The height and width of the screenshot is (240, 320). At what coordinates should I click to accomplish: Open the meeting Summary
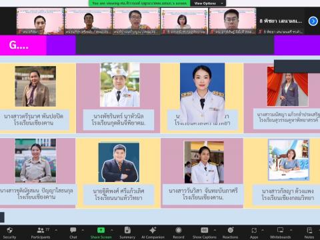coord(127,233)
